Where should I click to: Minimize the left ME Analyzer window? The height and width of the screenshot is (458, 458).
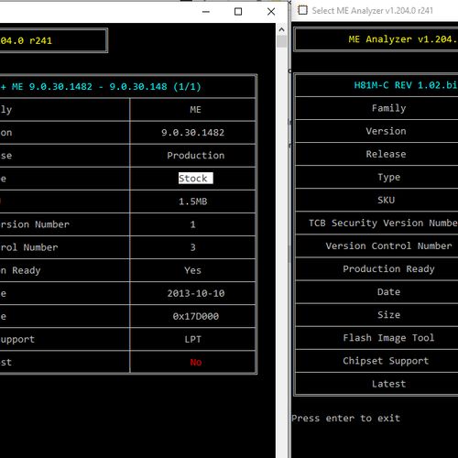click(x=206, y=12)
